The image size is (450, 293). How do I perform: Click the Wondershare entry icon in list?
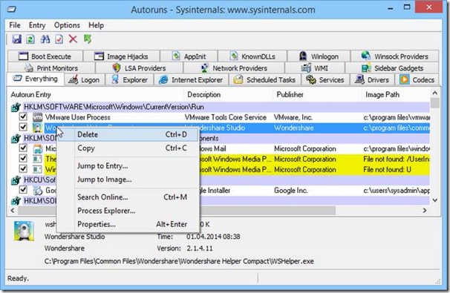coord(37,128)
